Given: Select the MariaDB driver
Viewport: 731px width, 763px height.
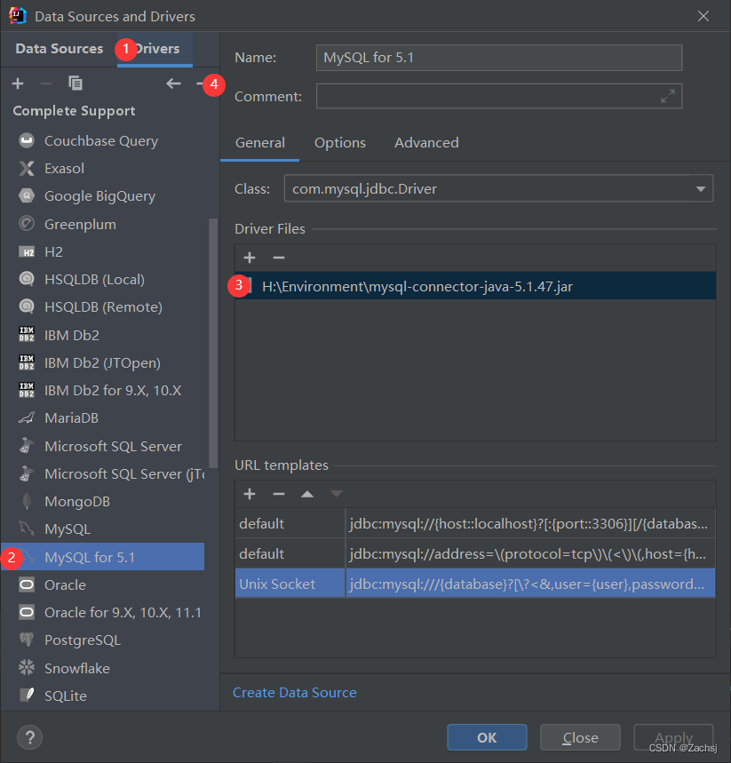Looking at the screenshot, I should (x=103, y=418).
